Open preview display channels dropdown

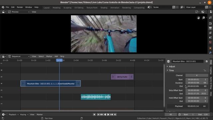(197, 12)
